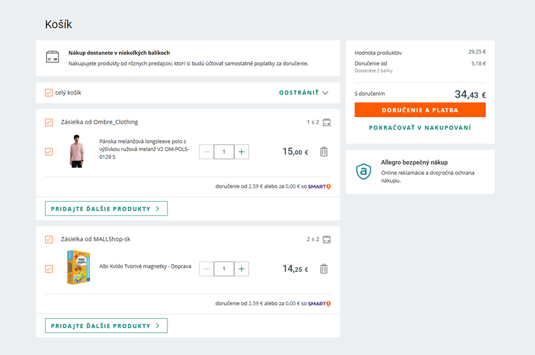The height and width of the screenshot is (355, 535).
Task: Toggle the celý košík checkbox
Action: point(49,93)
